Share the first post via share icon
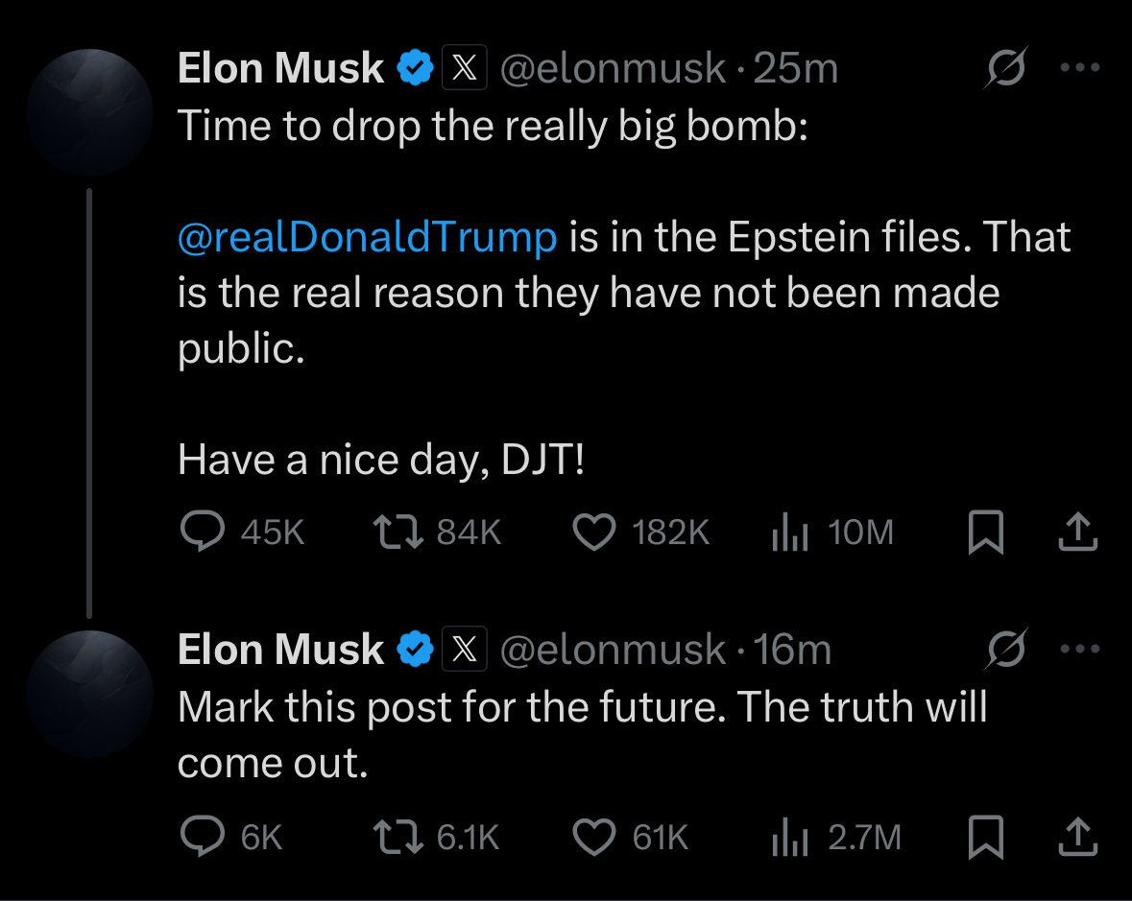Screen dimensions: 1132x901 click(x=1077, y=532)
